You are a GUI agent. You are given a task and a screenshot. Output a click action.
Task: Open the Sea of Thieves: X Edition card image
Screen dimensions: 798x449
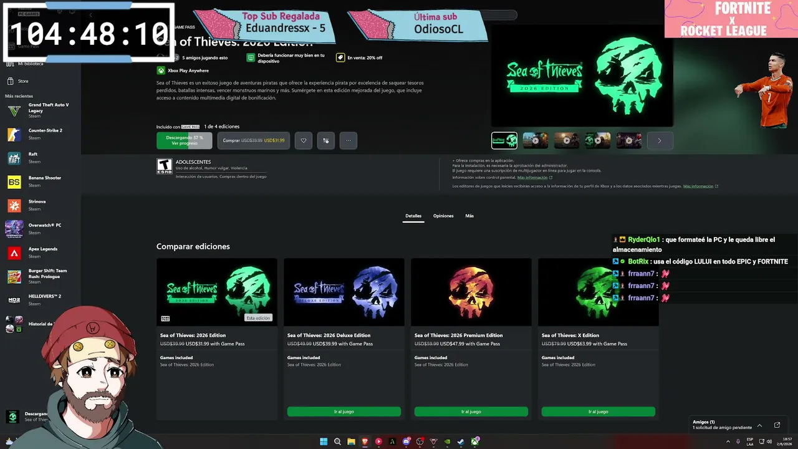point(598,292)
